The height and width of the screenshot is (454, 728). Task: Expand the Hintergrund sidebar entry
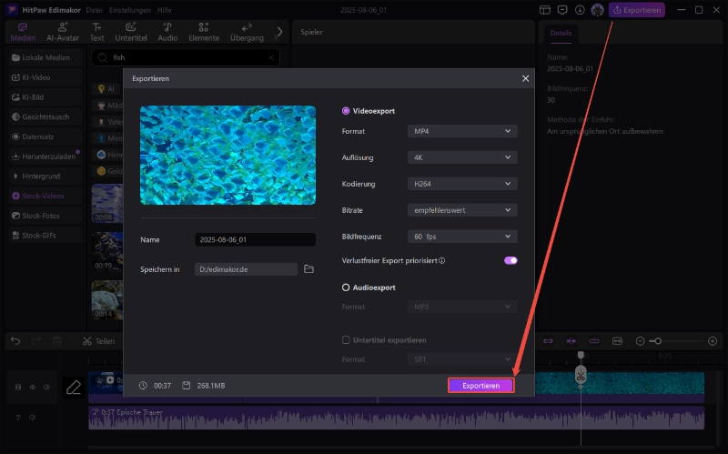[x=45, y=176]
